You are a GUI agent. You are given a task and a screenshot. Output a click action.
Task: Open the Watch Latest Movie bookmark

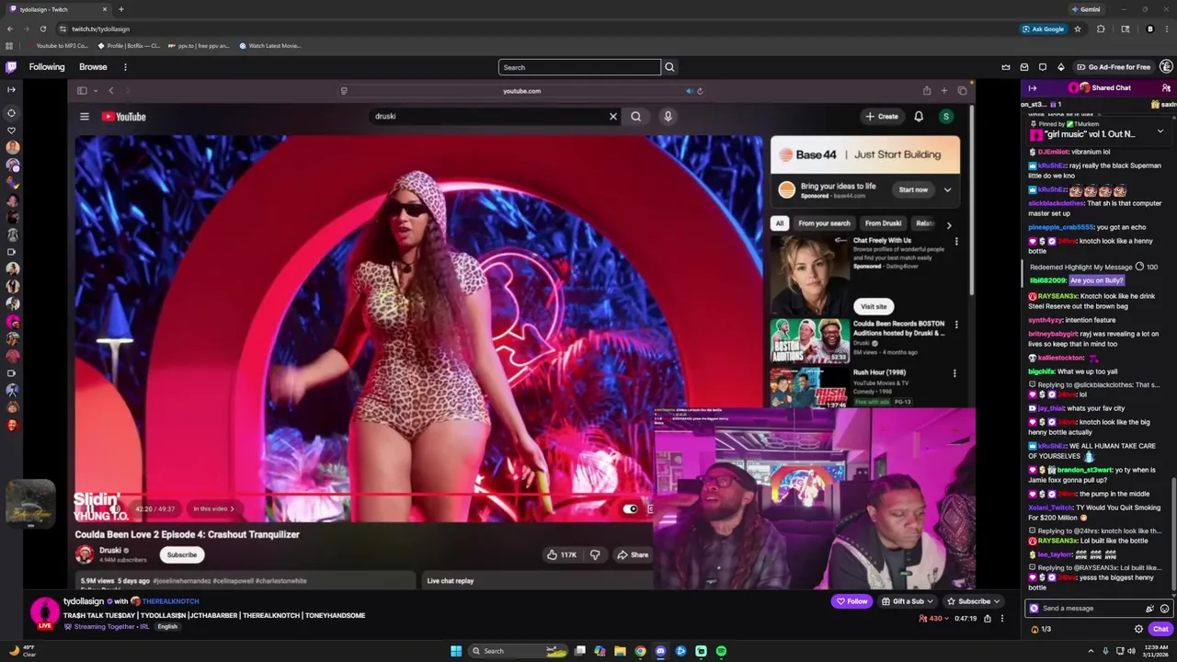(x=269, y=45)
